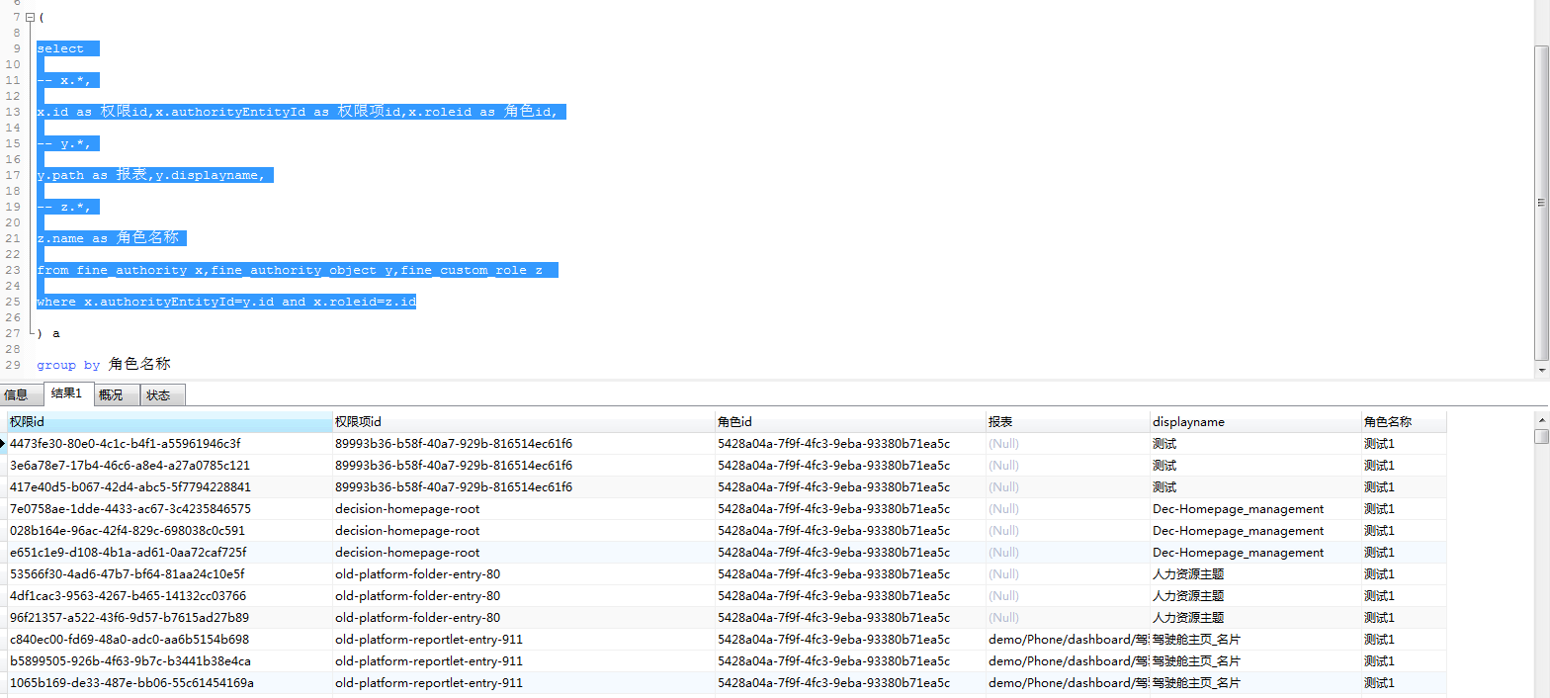Click the SQL editor vertical scrollbar thumb
This screenshot has width=1550, height=698.
click(x=1541, y=202)
